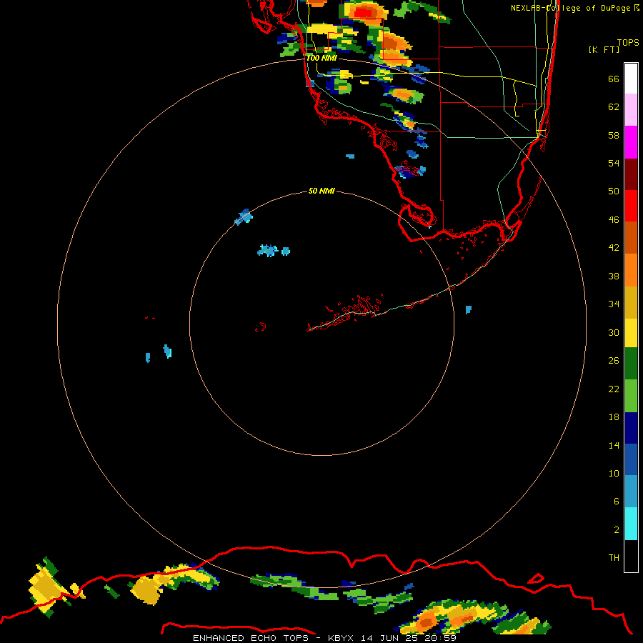Click the TH threshold legend label

[614, 558]
